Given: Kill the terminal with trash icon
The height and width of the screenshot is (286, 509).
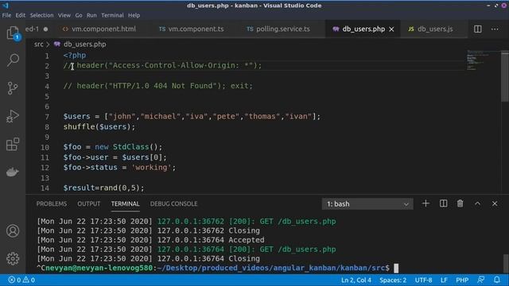Looking at the screenshot, I should (x=460, y=203).
